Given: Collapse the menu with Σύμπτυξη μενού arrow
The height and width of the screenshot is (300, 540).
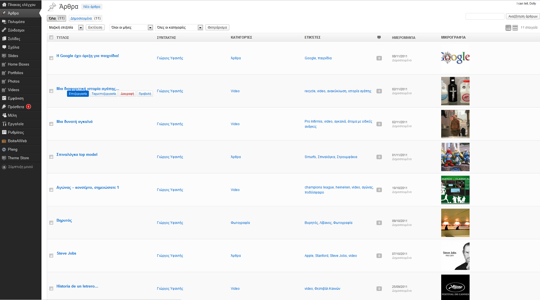Looking at the screenshot, I should [4, 167].
